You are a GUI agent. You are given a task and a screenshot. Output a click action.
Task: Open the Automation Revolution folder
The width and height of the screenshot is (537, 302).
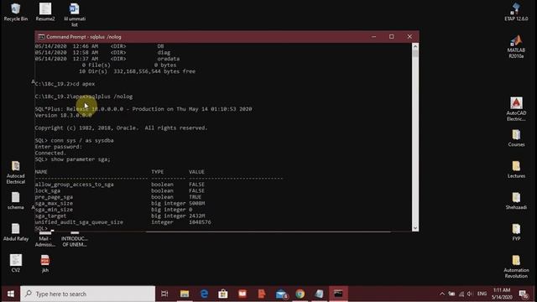click(516, 267)
